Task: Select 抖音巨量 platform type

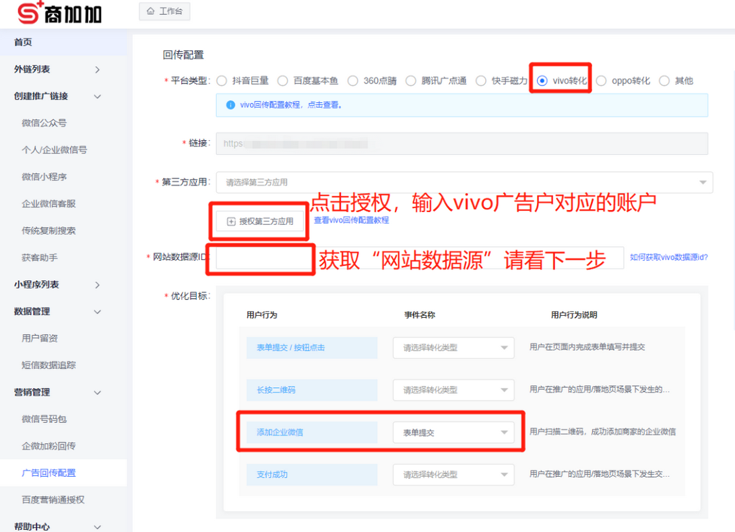Action: (222, 81)
